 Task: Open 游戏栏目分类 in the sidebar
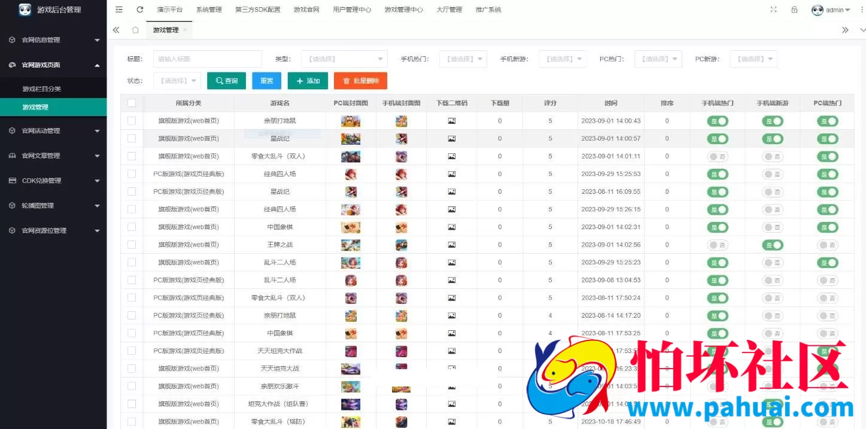pos(53,89)
